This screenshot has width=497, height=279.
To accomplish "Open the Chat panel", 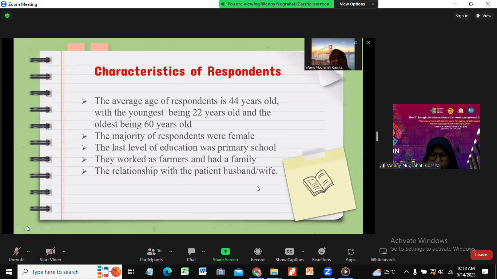I will coord(191,254).
